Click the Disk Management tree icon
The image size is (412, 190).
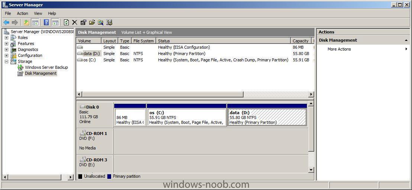click(20, 74)
